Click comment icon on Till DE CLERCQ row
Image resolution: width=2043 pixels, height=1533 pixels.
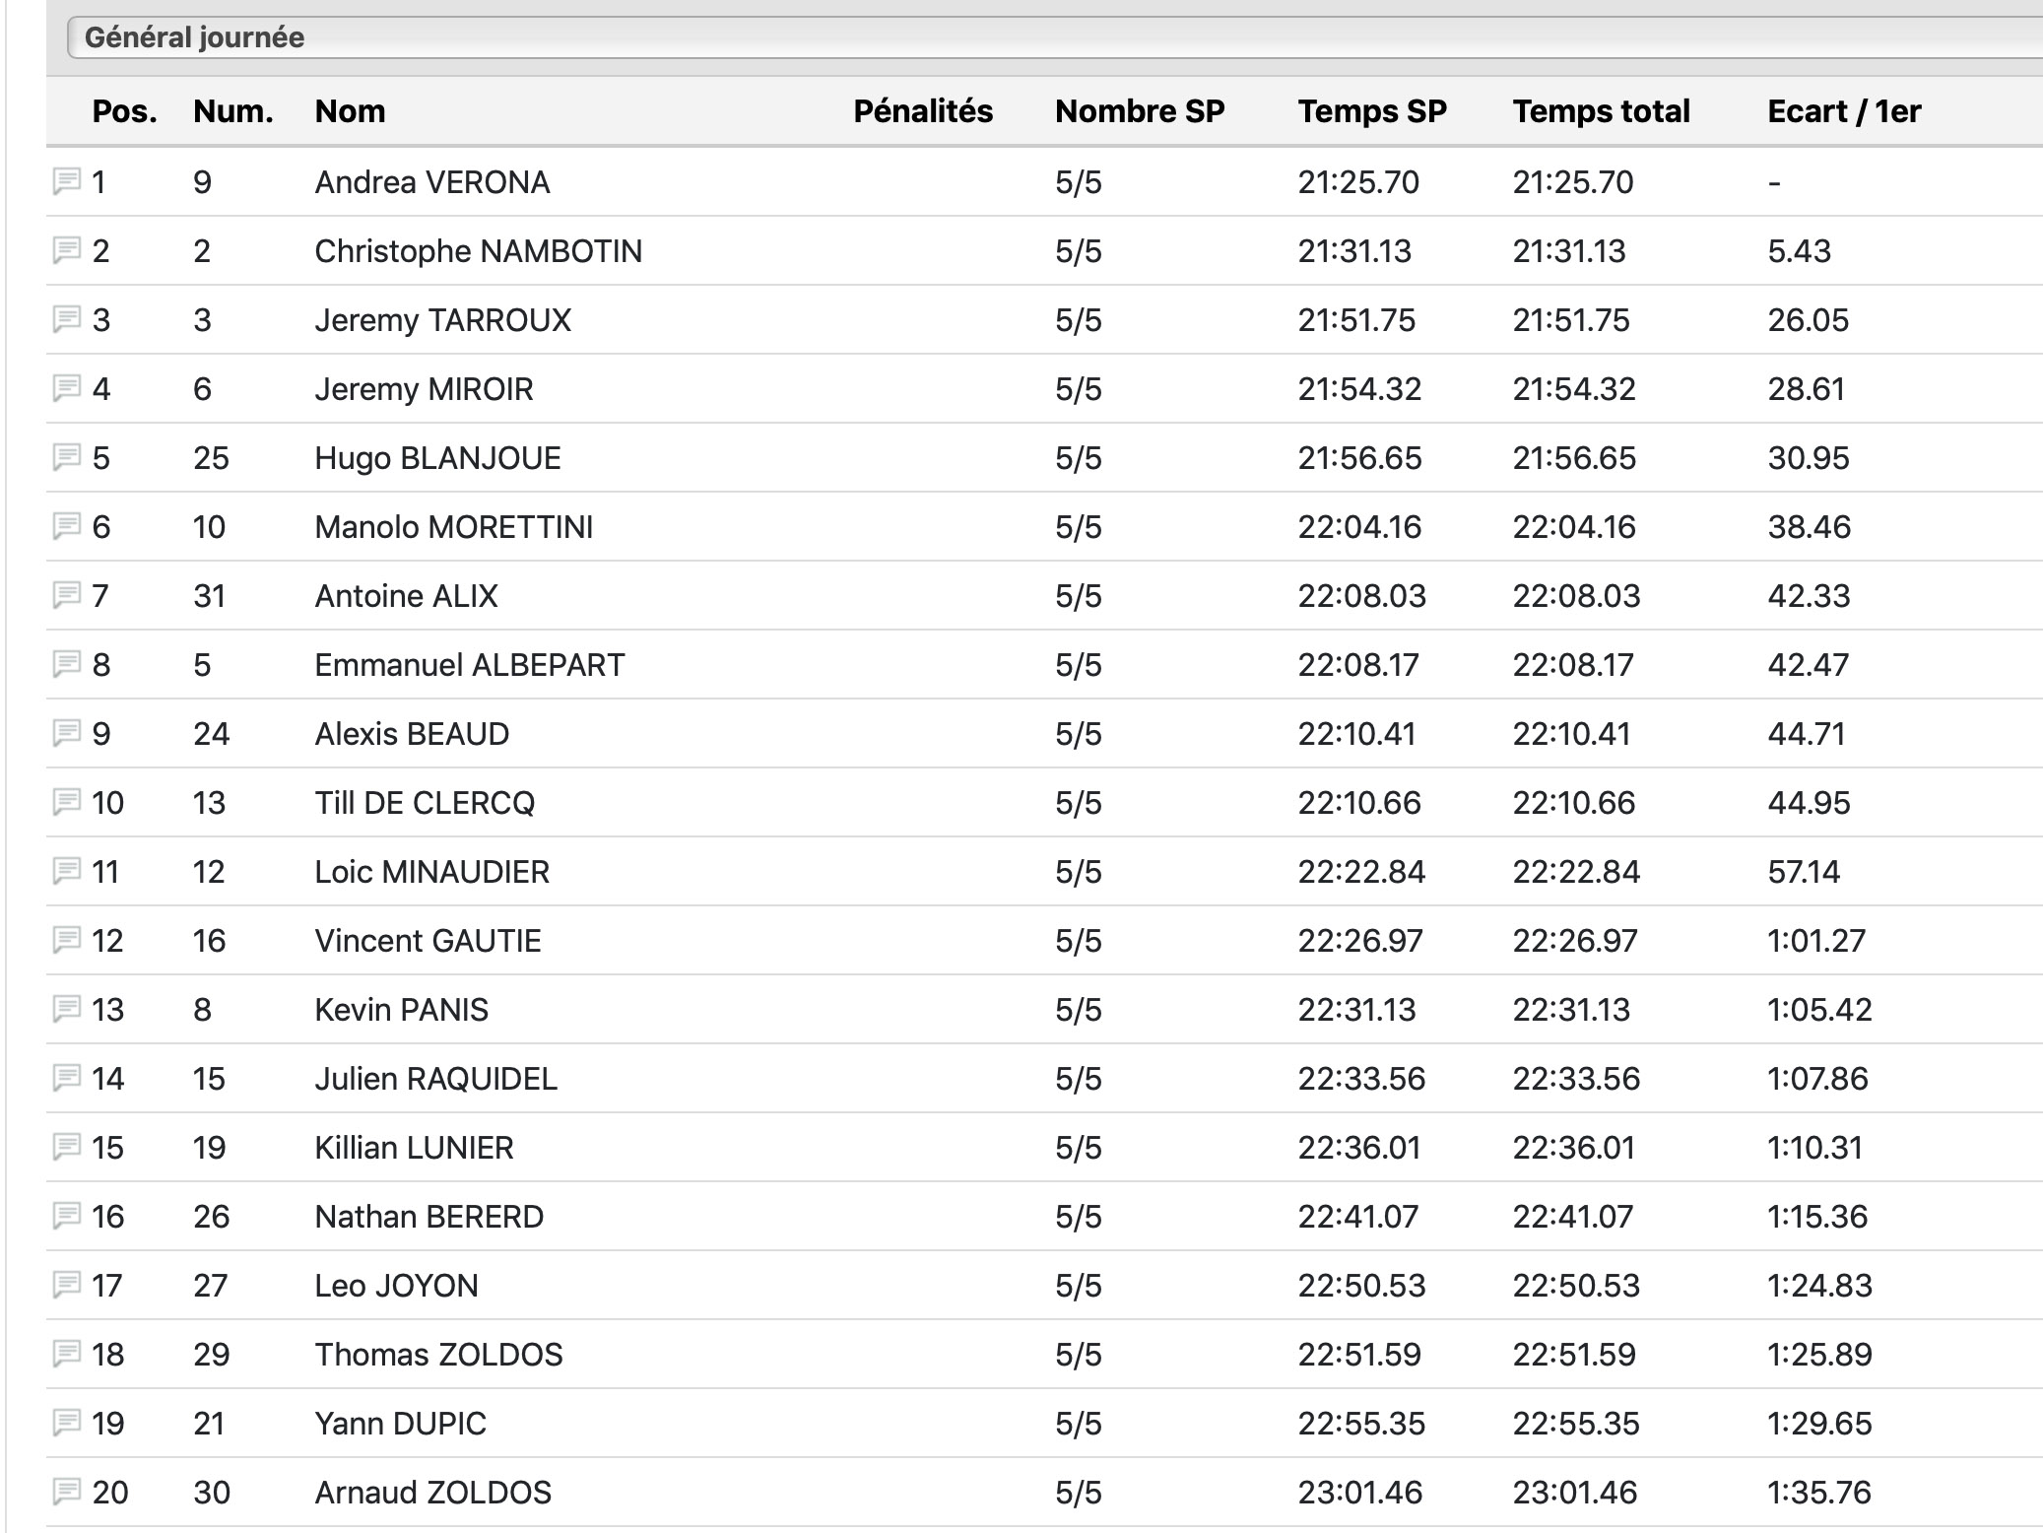[x=66, y=802]
